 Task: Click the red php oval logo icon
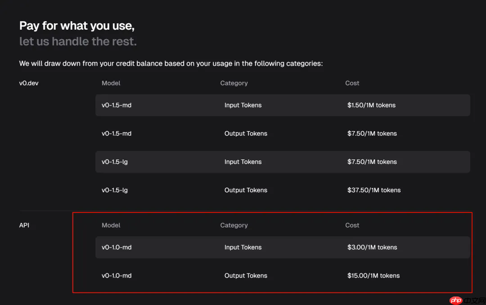pos(456,300)
